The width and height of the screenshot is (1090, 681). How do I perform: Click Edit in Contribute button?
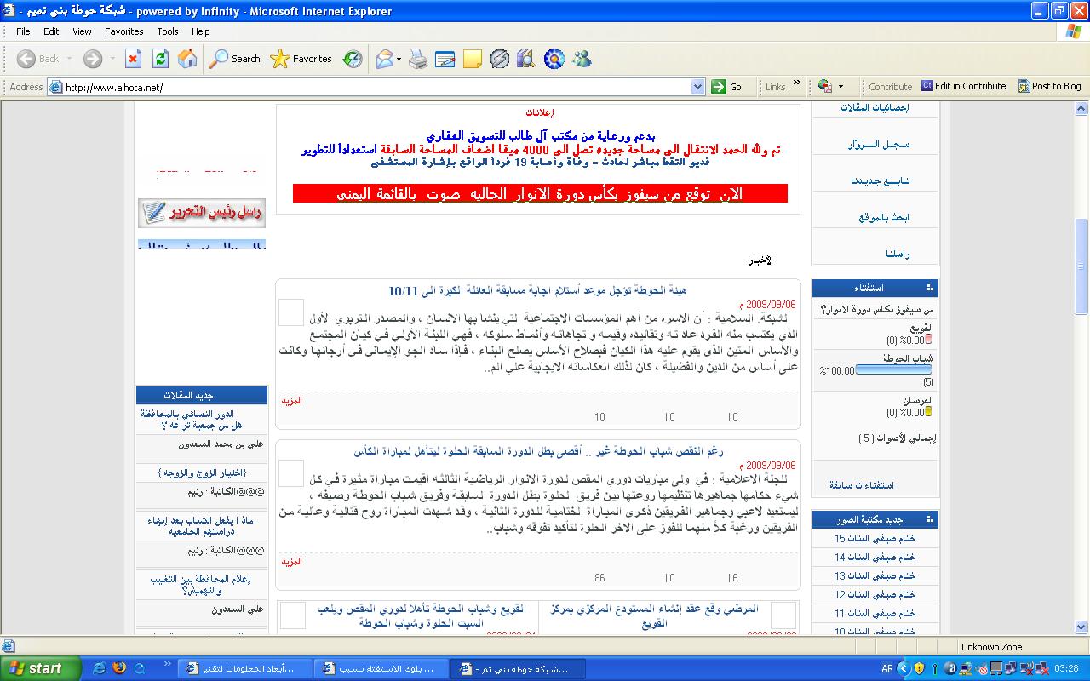coord(963,86)
